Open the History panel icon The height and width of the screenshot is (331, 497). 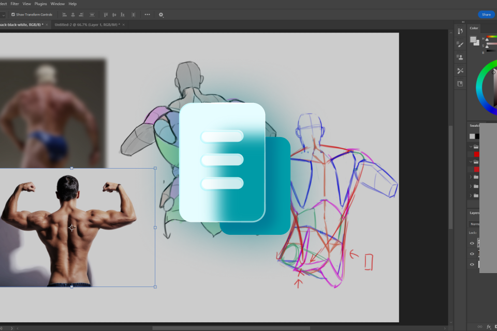(x=460, y=31)
